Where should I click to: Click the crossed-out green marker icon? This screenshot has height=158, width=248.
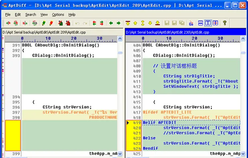click(60, 23)
